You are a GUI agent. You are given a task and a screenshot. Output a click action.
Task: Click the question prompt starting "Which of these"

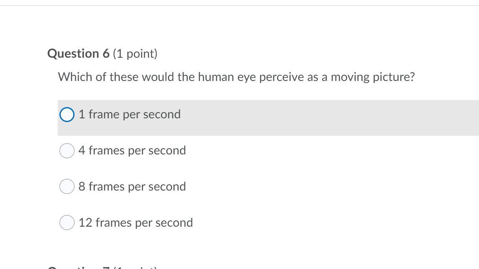click(236, 77)
